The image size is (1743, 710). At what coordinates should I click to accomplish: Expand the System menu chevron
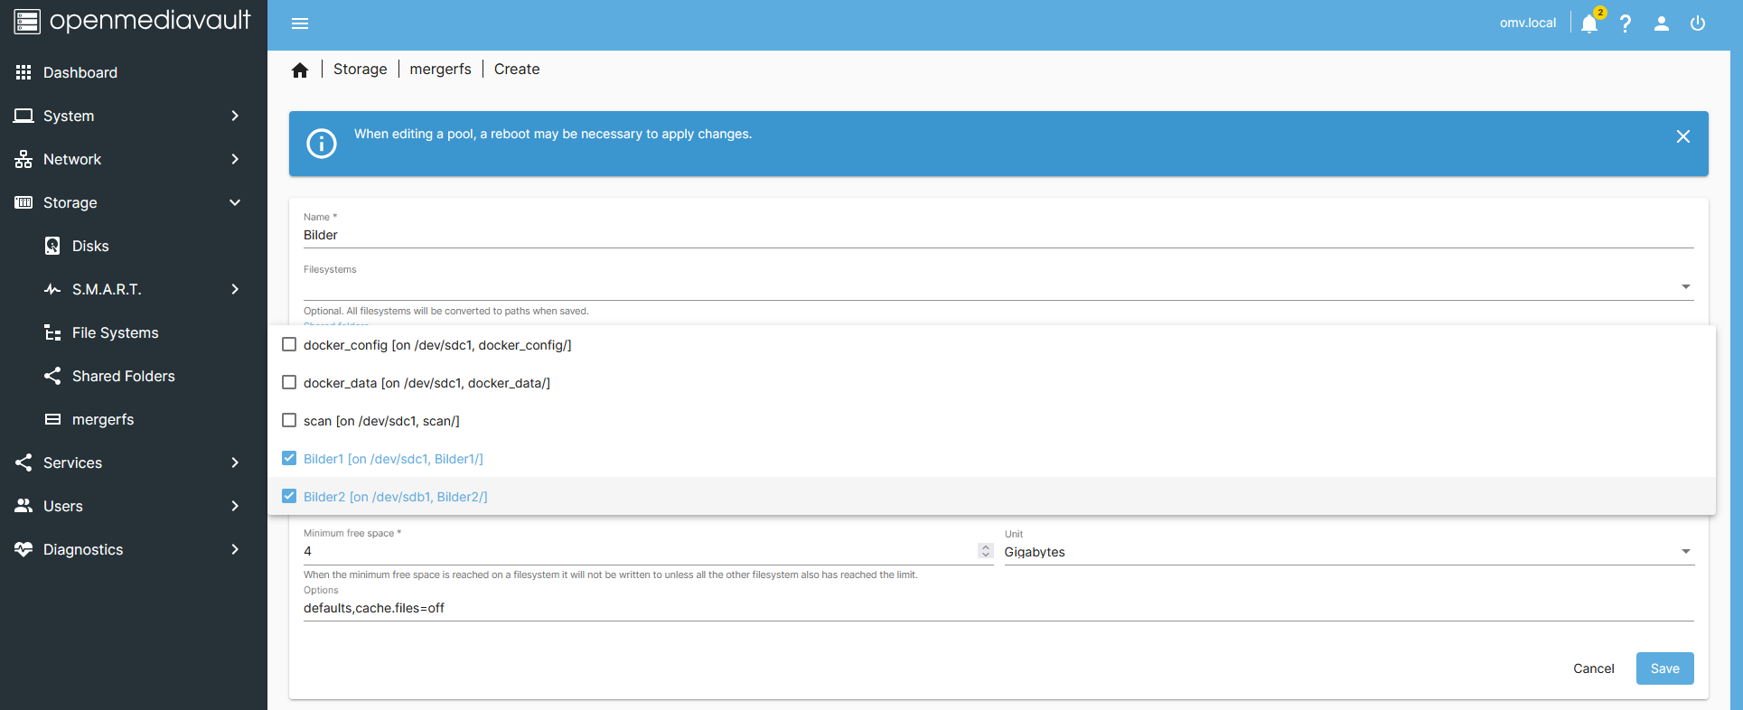(235, 116)
